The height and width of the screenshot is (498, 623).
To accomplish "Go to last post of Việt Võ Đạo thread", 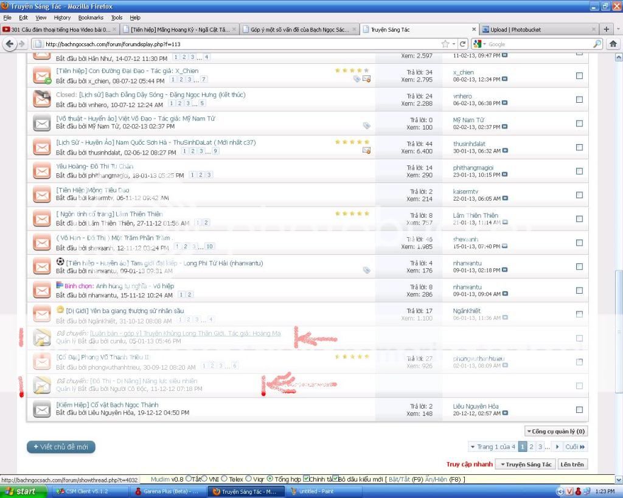I will (505, 127).
